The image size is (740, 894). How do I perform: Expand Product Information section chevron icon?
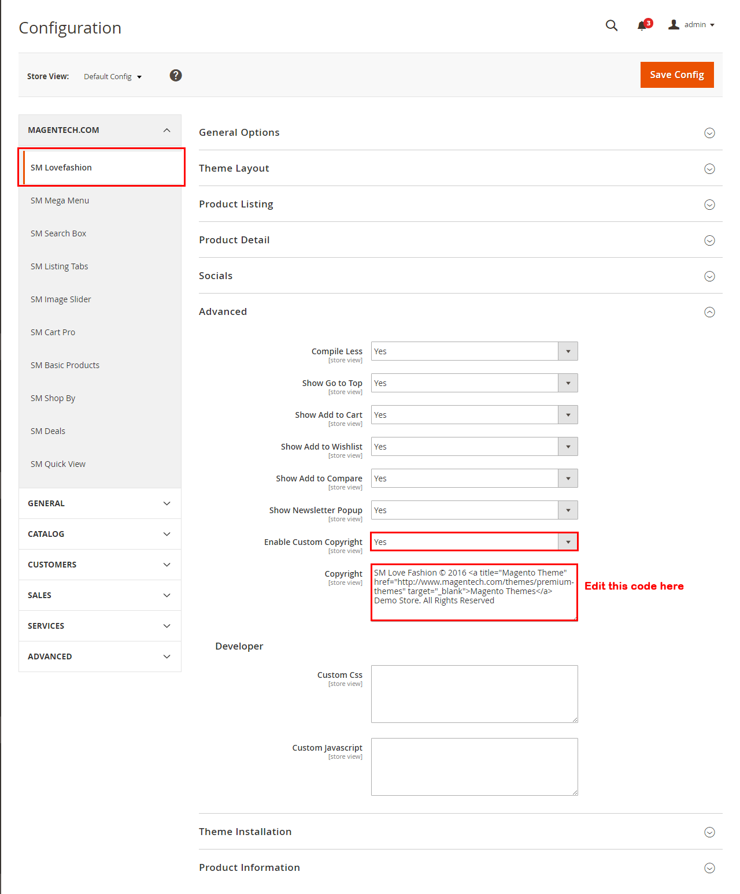click(710, 868)
